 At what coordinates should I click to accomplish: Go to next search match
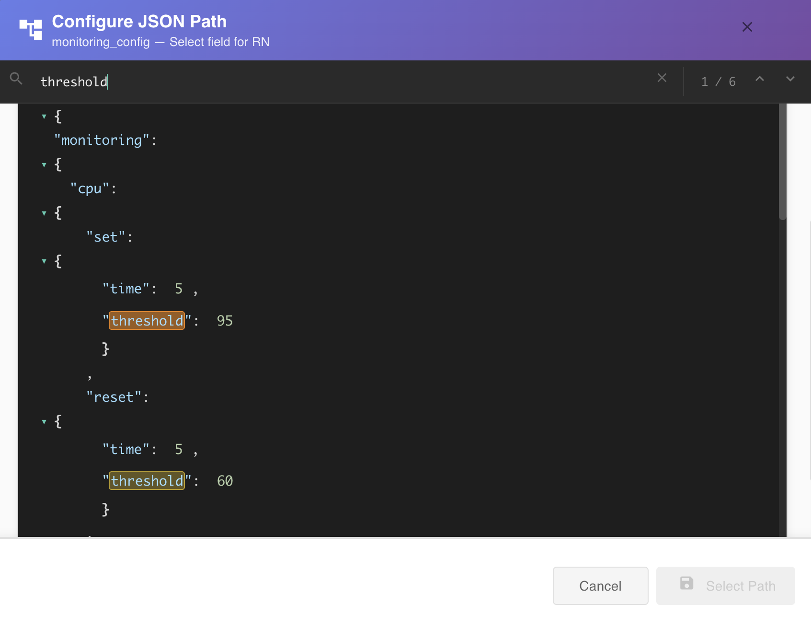tap(790, 79)
